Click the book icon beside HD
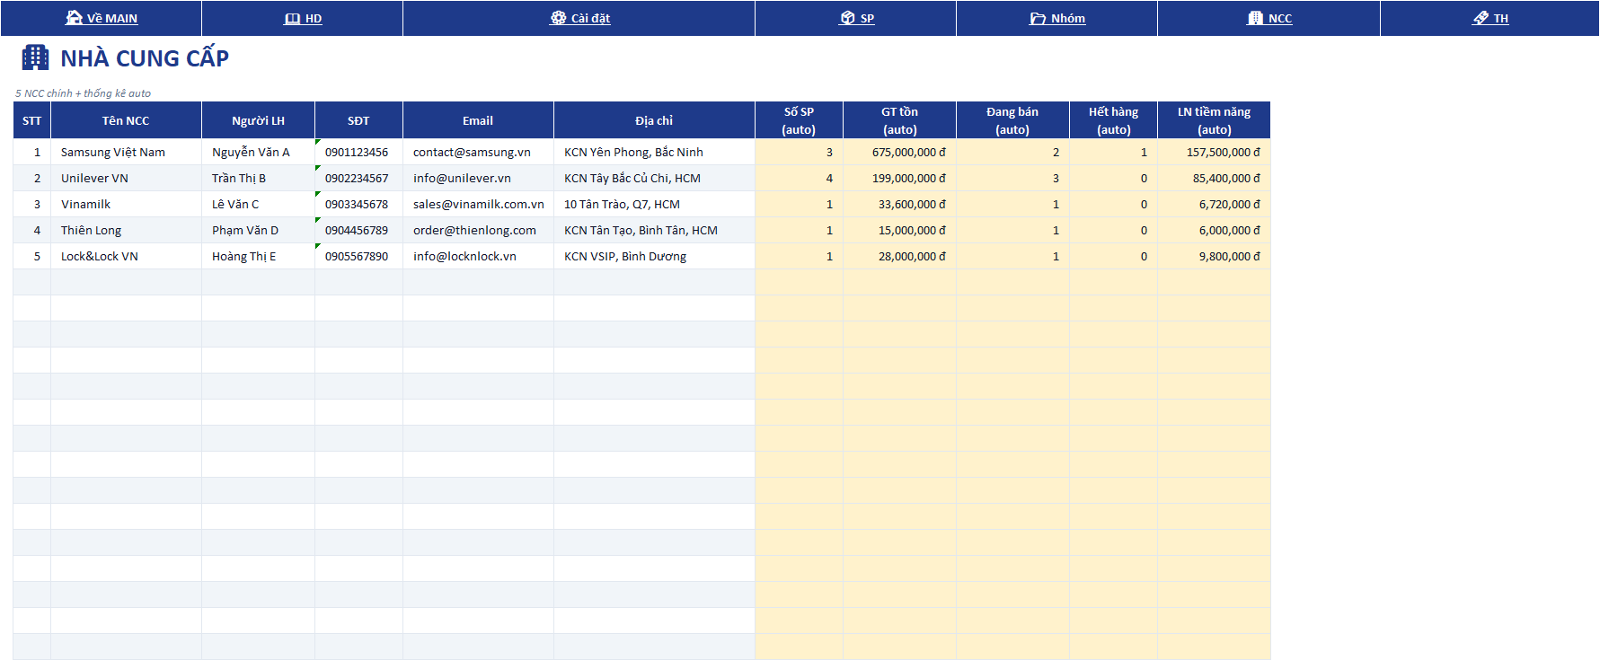Image resolution: width=1600 pixels, height=660 pixels. click(292, 18)
